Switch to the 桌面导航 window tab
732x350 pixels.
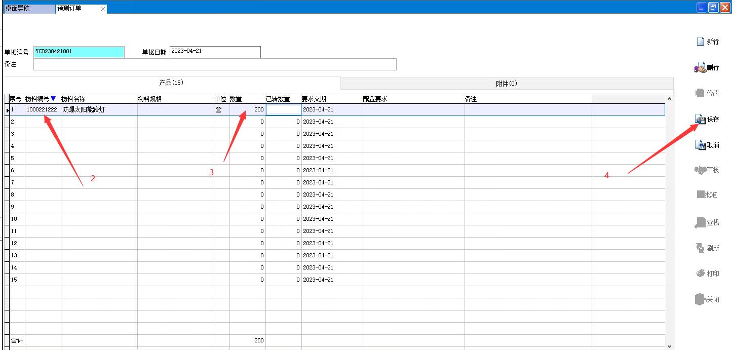tap(28, 9)
